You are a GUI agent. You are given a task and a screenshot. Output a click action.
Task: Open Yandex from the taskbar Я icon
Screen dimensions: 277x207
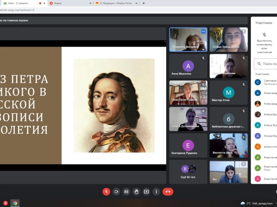pyautogui.click(x=6, y=203)
